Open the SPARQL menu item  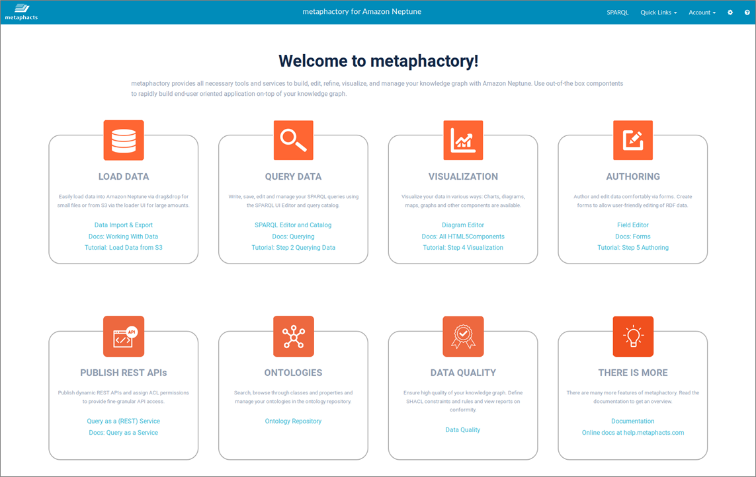[617, 13]
